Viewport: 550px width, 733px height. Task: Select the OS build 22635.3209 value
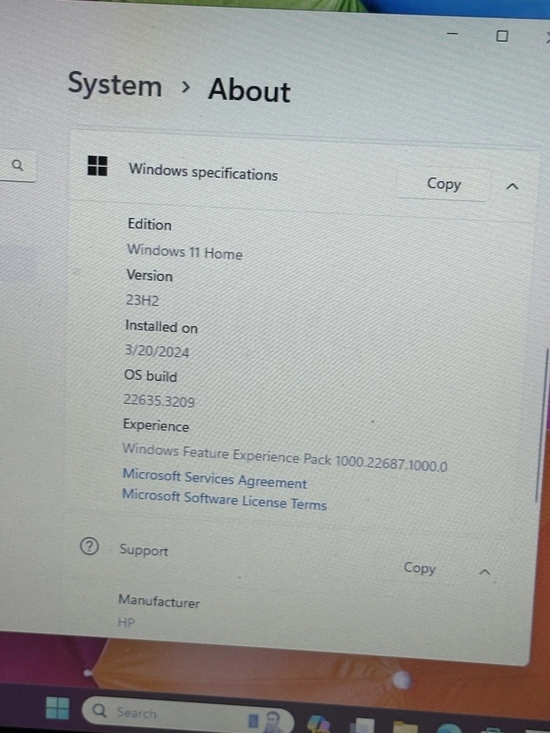tap(159, 401)
